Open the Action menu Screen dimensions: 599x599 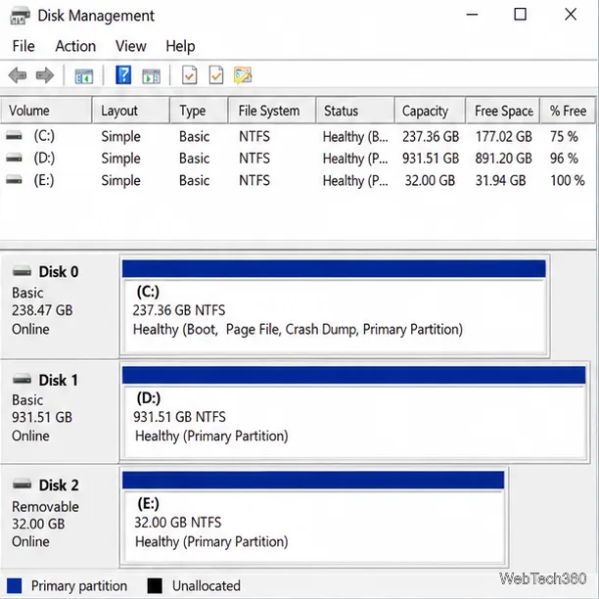(x=75, y=46)
